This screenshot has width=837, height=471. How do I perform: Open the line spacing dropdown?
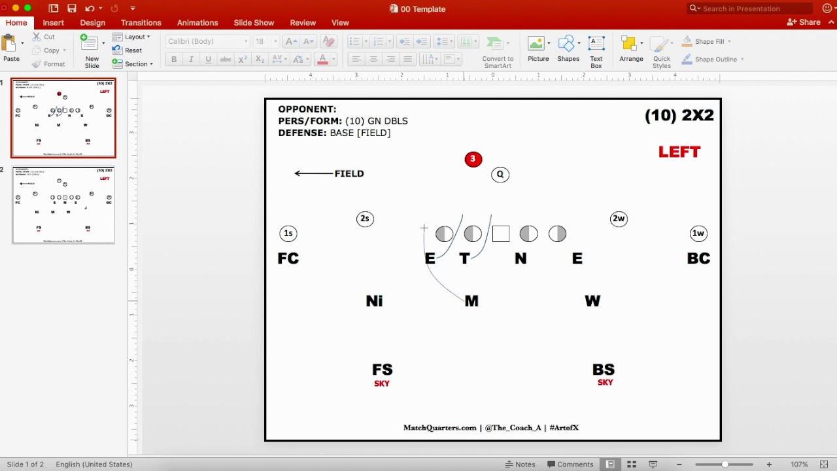[445, 41]
